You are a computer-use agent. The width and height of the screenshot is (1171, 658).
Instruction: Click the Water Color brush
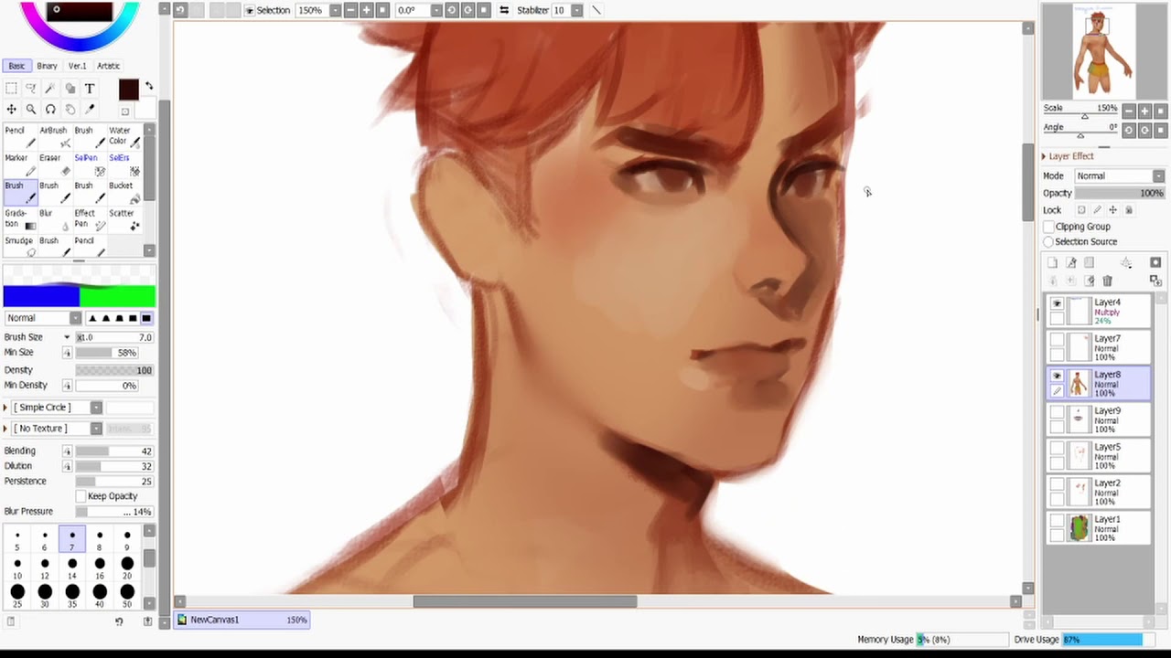click(x=124, y=136)
